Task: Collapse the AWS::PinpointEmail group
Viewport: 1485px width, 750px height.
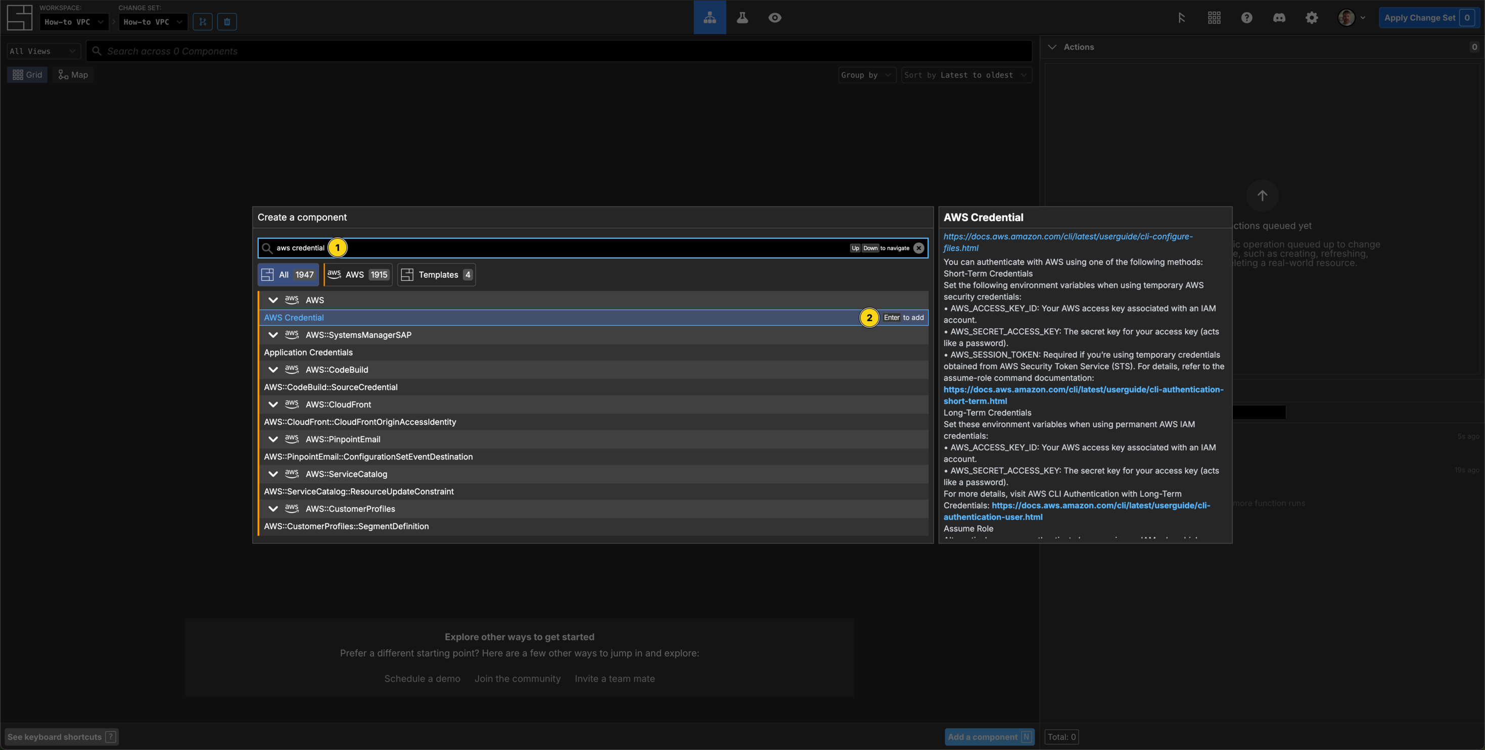Action: (273, 439)
